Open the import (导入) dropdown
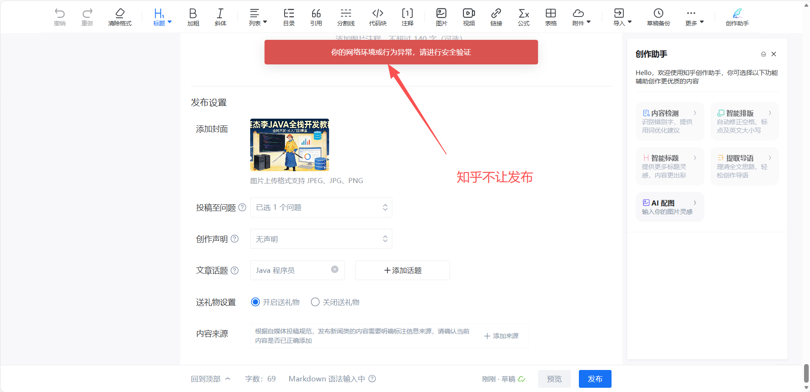Viewport: 810px width, 392px height. (622, 17)
